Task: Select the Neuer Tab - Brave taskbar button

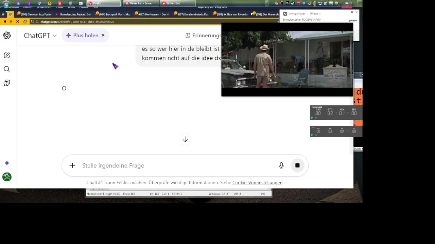Action: 141,3
